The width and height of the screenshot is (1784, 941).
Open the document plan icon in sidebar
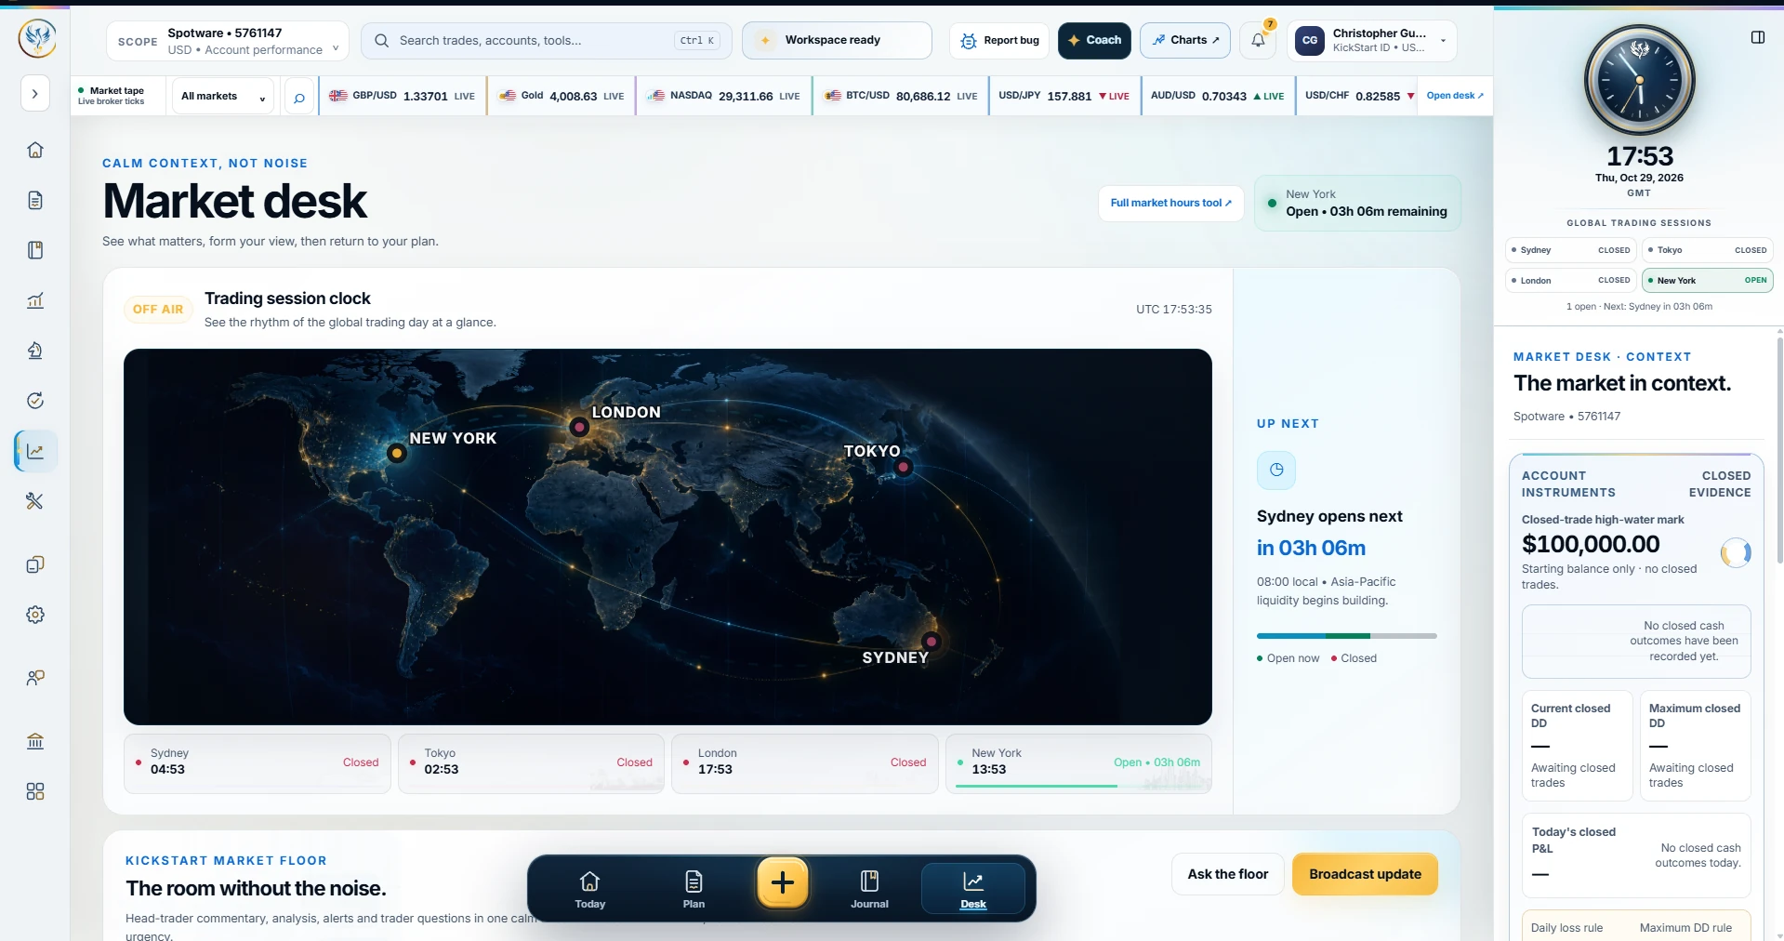pyautogui.click(x=35, y=200)
